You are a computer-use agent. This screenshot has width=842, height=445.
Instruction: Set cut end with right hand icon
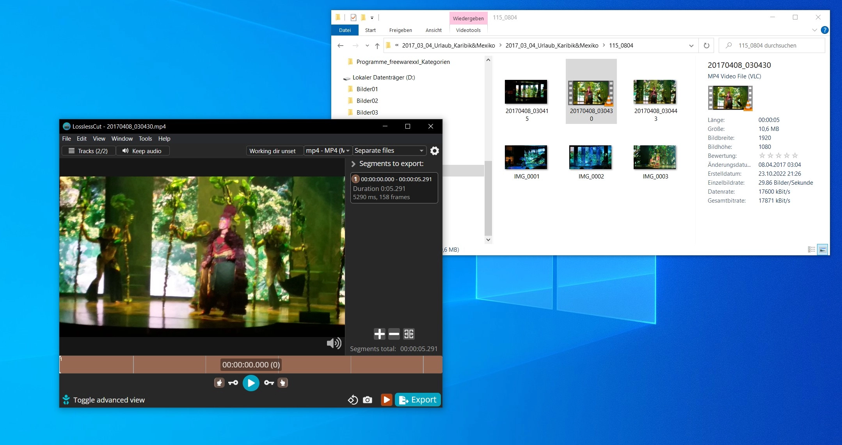tap(283, 383)
